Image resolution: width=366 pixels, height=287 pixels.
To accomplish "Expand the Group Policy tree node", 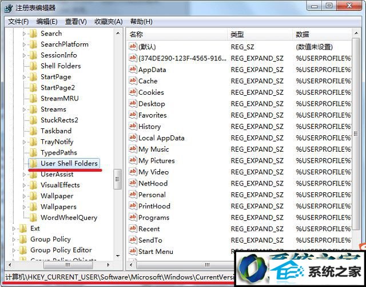I will click(14, 240).
